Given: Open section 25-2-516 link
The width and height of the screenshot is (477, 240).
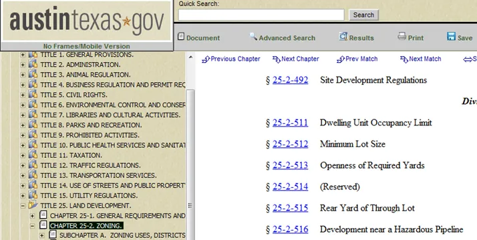Looking at the screenshot, I should coord(290,229).
